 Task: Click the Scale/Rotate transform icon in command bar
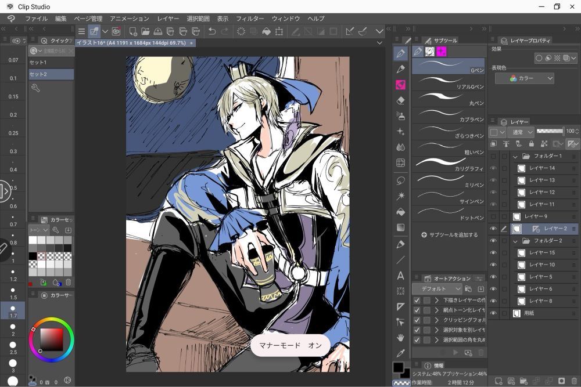click(279, 31)
